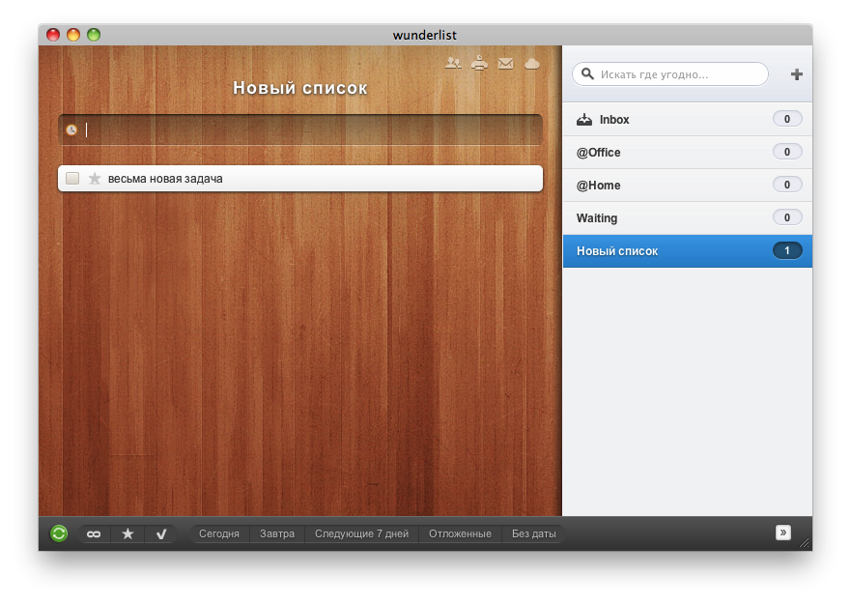The width and height of the screenshot is (851, 604).
Task: Open the cloud publish icon
Action: tap(531, 64)
